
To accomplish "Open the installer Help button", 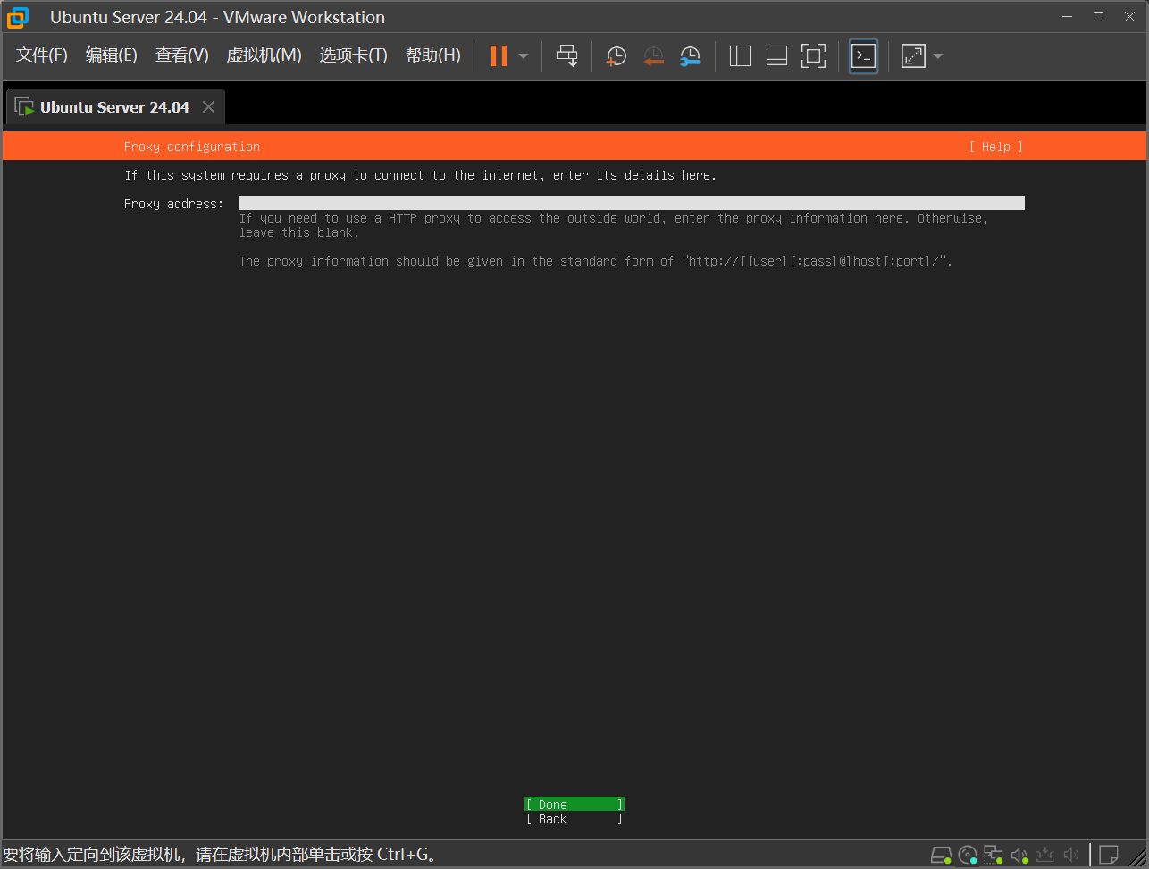I will 996,147.
